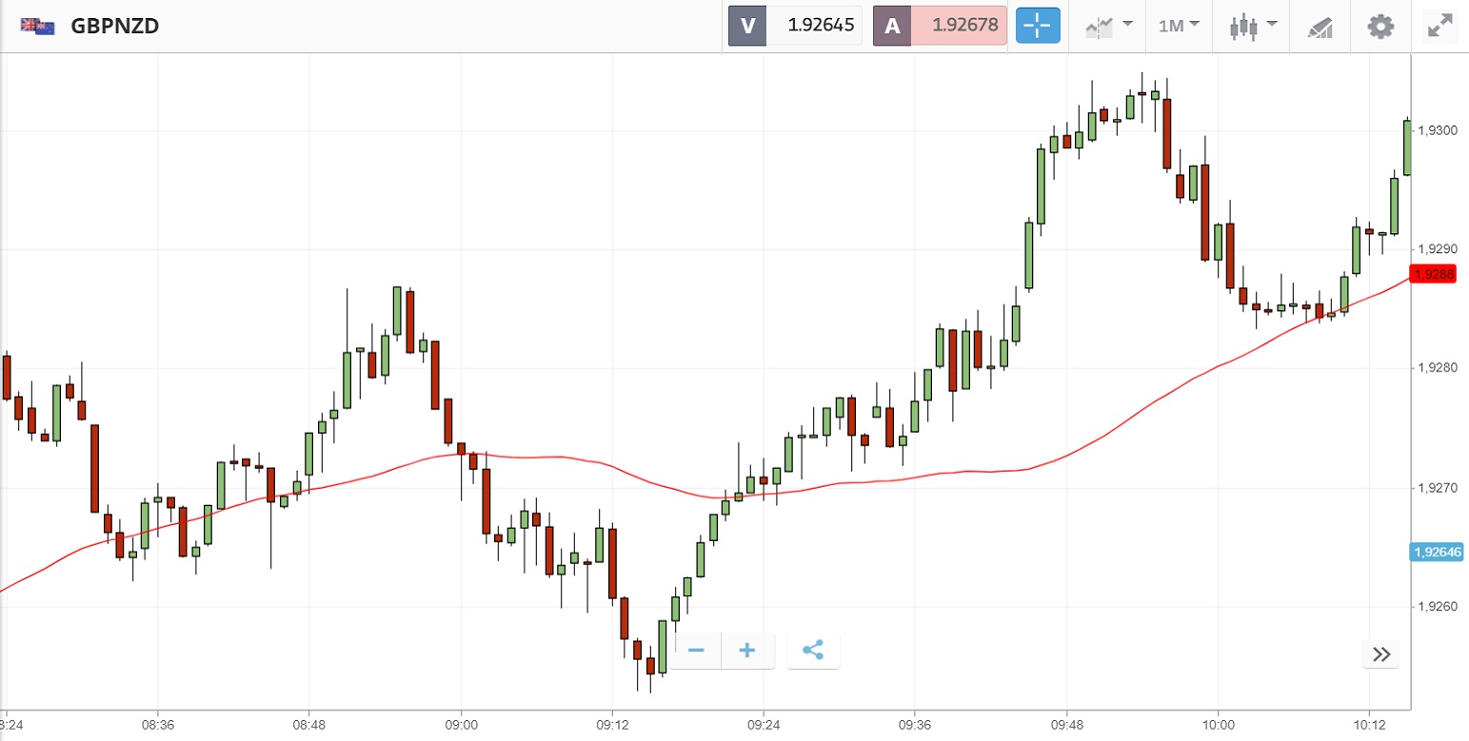1469x741 pixels.
Task: Zoom in the chart with plus
Action: (747, 651)
